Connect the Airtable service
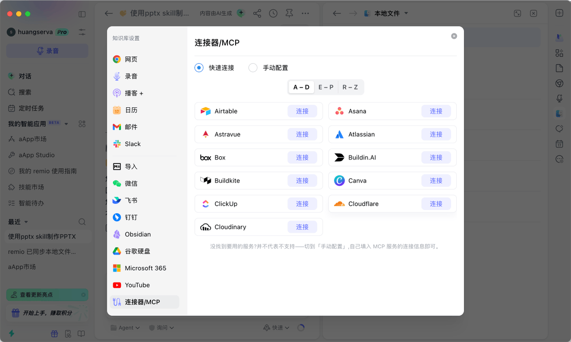 tap(302, 111)
